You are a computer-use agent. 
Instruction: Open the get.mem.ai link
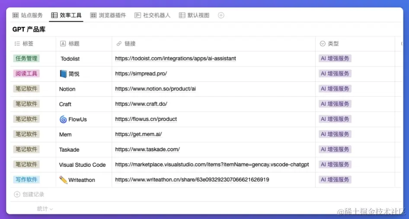point(138,134)
